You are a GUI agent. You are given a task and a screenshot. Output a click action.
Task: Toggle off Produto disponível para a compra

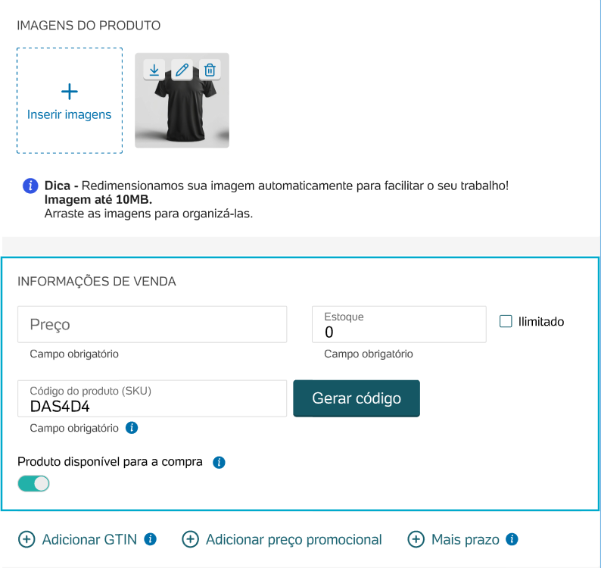[x=34, y=484]
